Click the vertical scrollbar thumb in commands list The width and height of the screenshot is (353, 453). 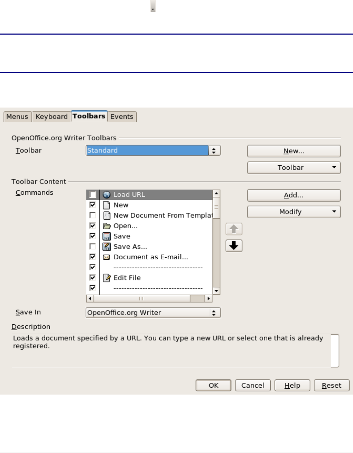click(216, 207)
